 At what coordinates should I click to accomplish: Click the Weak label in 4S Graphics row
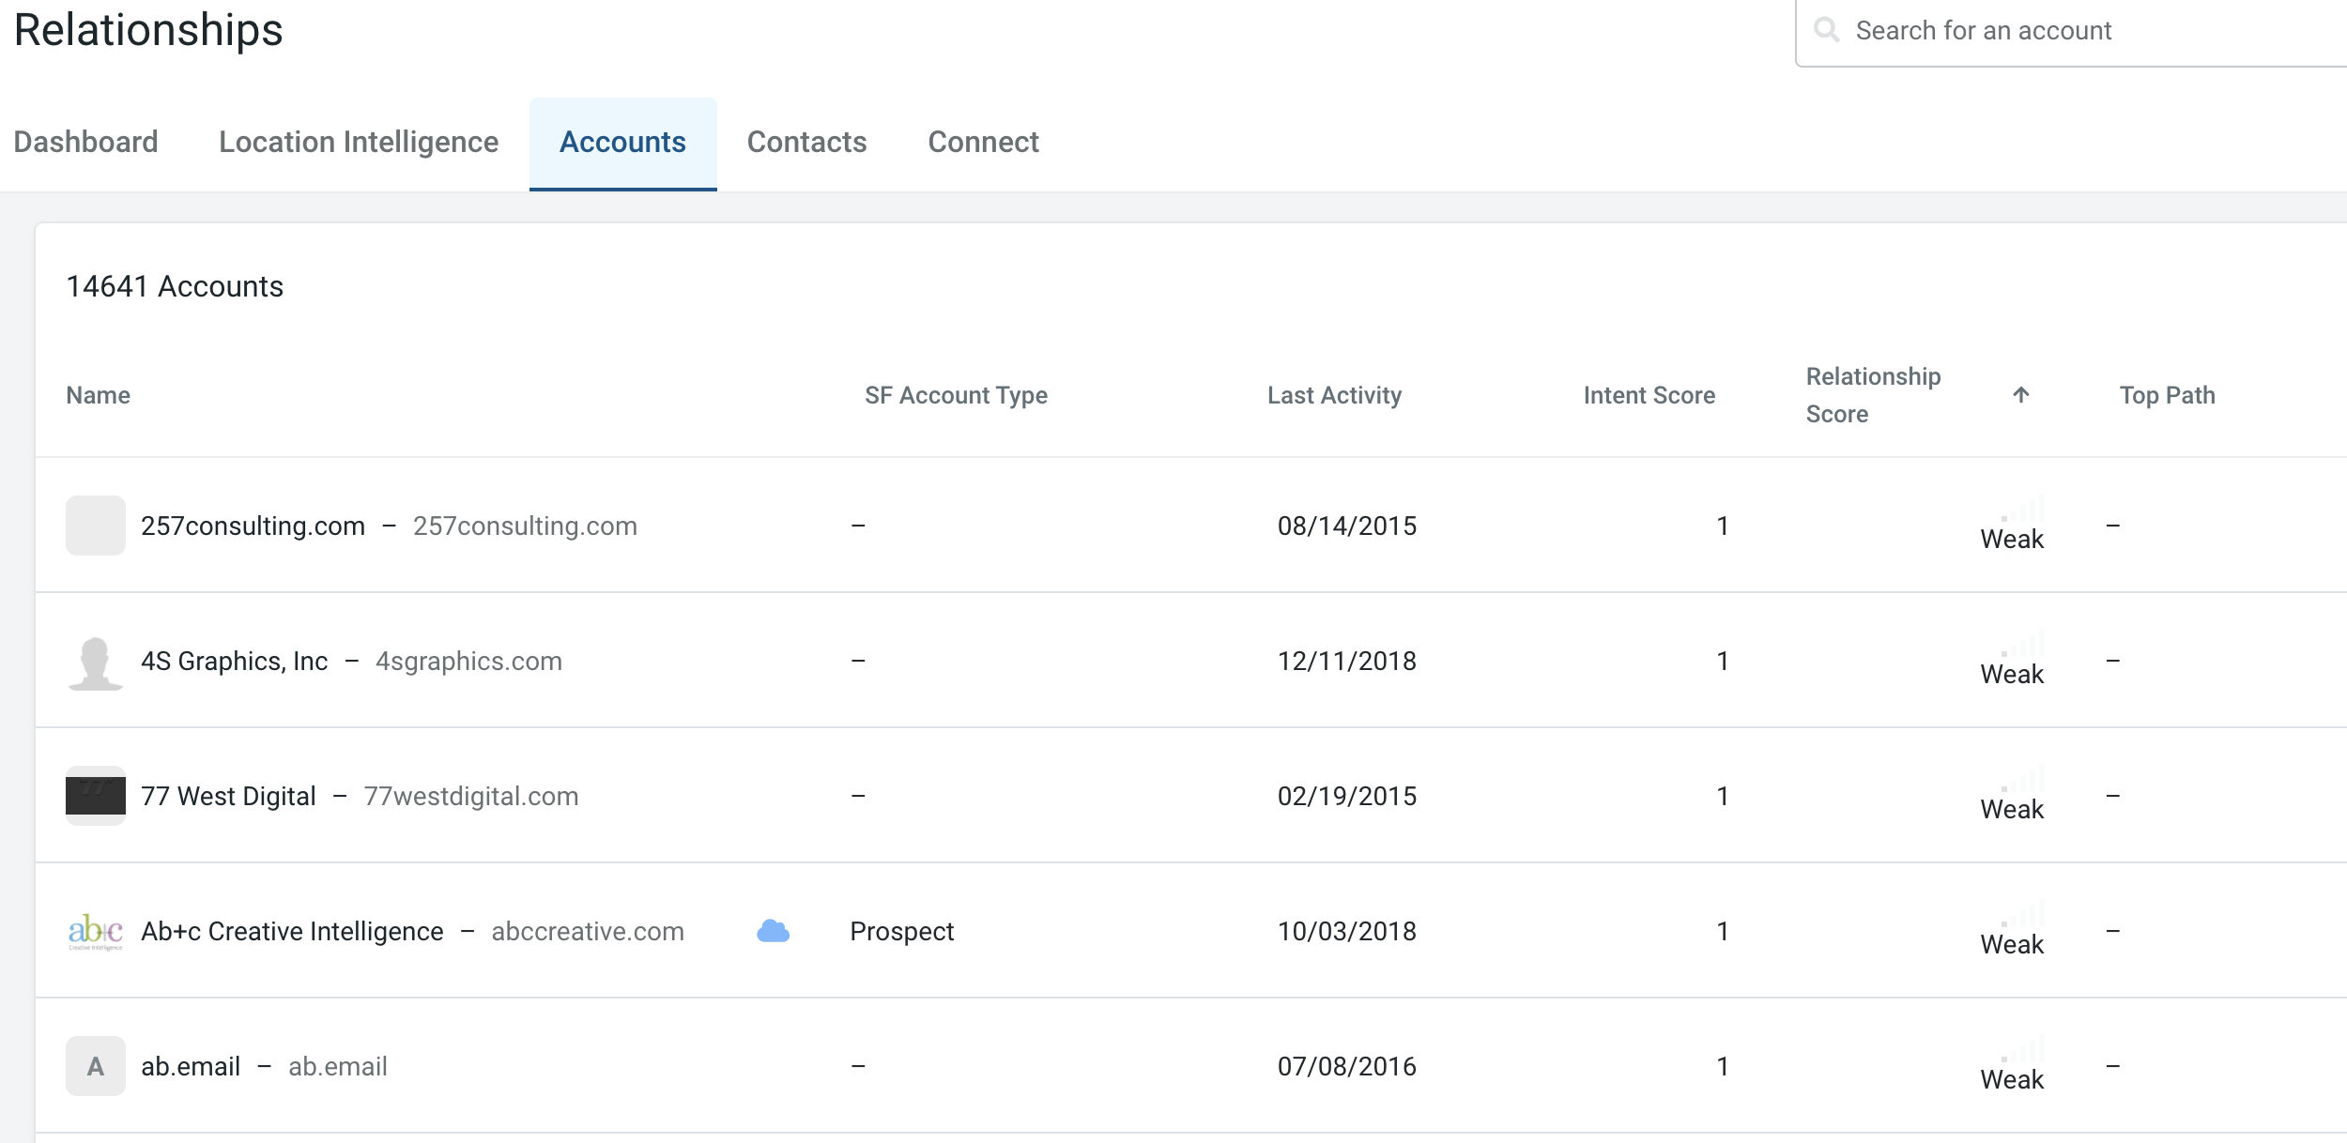(x=2012, y=675)
